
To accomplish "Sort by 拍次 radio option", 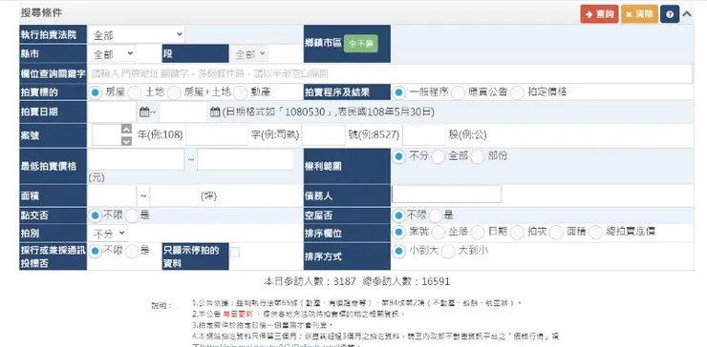I will click(x=517, y=233).
